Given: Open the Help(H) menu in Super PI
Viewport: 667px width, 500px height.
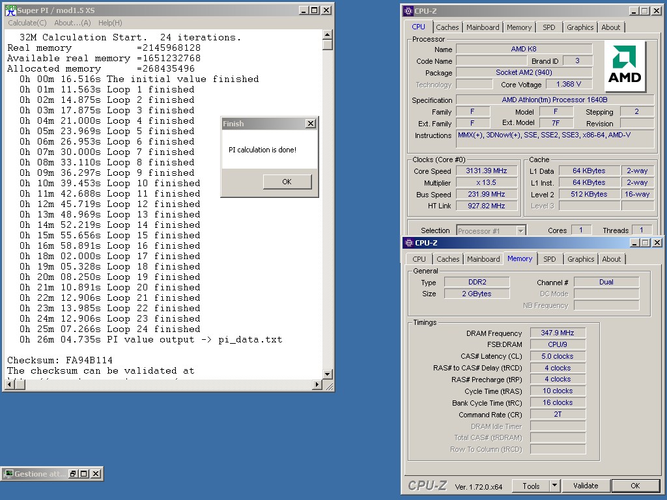Looking at the screenshot, I should pyautogui.click(x=110, y=23).
